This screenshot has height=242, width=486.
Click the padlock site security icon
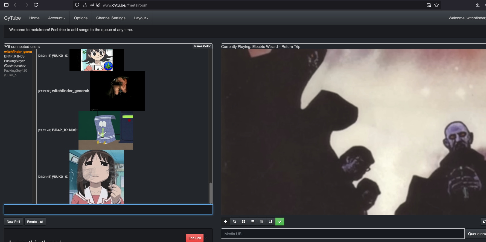click(x=85, y=5)
